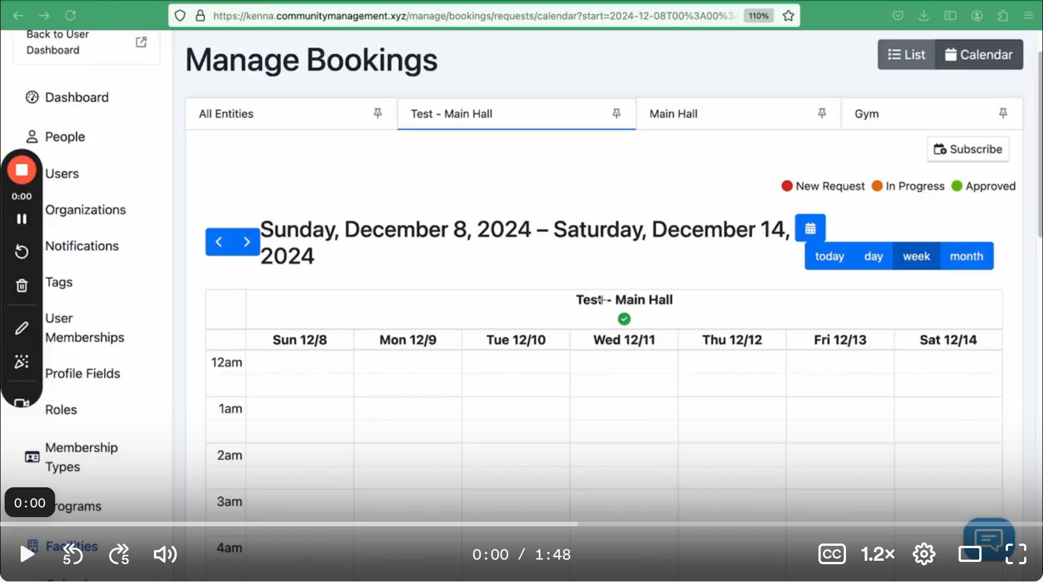Select the Test - Main Hall tab
This screenshot has width=1043, height=582.
516,114
